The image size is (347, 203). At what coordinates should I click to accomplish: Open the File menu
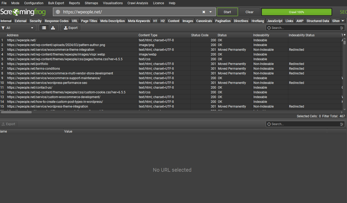pos(4,3)
